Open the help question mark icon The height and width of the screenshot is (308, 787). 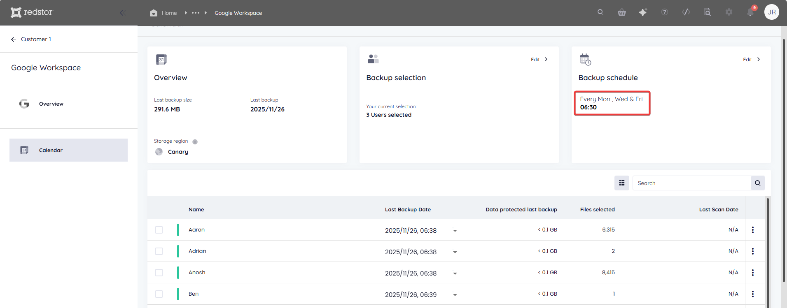(x=665, y=12)
